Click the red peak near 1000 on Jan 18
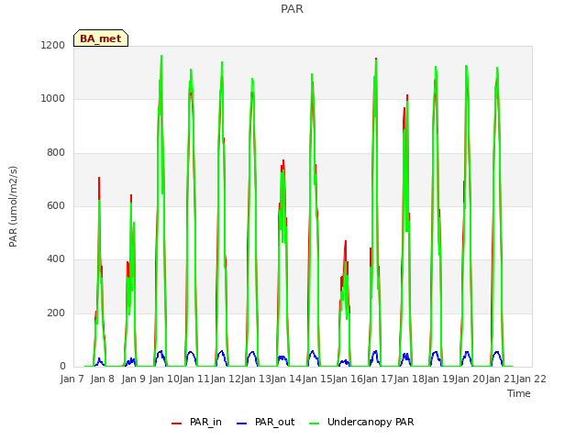The width and height of the screenshot is (587, 440). click(407, 96)
